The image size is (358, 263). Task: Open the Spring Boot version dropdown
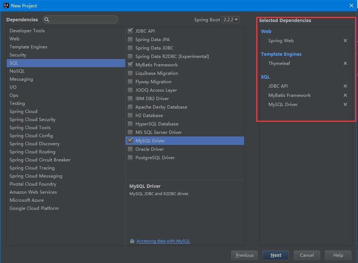coord(231,19)
